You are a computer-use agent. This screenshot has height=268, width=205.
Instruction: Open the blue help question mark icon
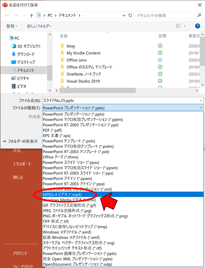coord(198,26)
